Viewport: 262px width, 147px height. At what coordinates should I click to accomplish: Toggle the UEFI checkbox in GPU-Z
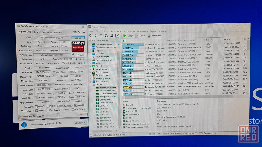click(x=78, y=55)
